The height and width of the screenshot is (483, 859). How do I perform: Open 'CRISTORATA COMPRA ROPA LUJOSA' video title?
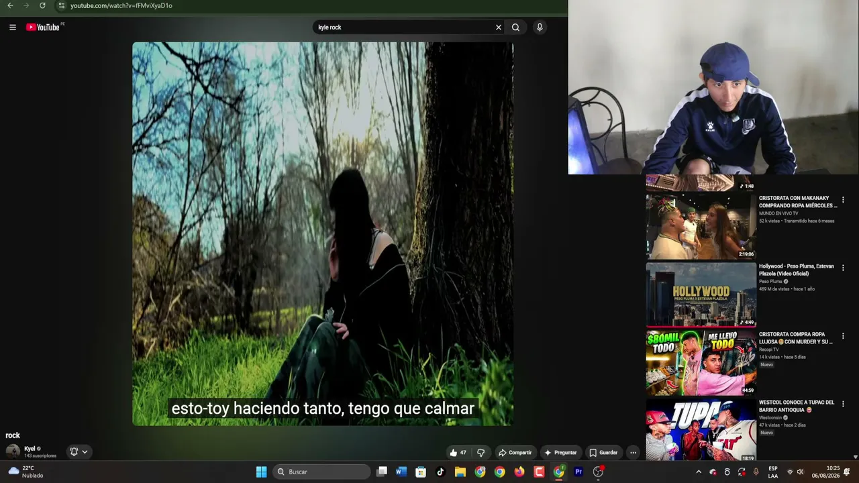point(796,338)
